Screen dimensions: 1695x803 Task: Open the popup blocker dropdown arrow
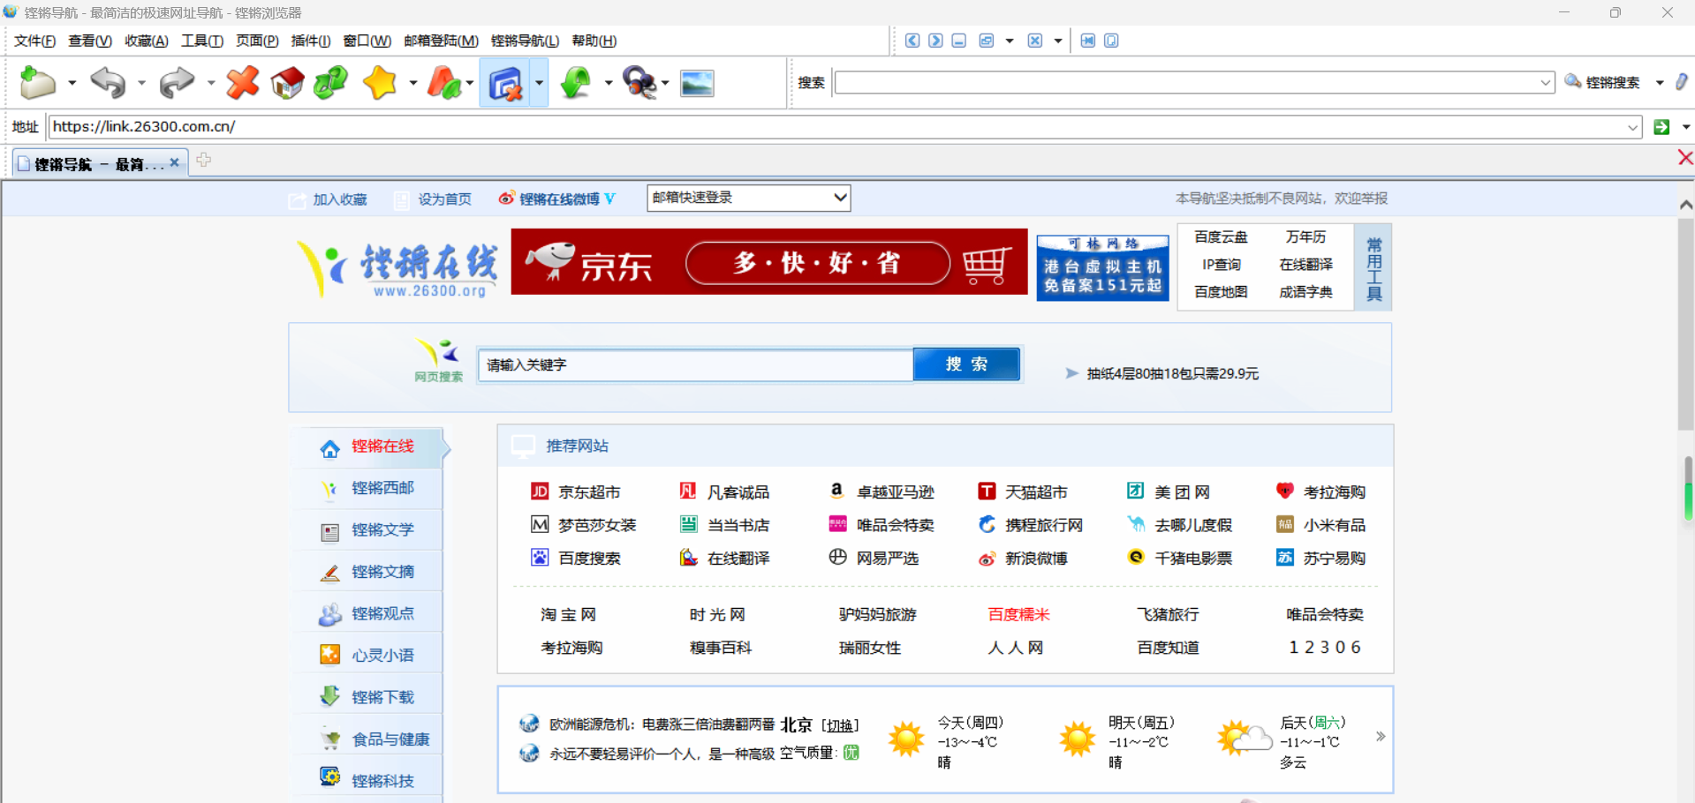coord(539,83)
